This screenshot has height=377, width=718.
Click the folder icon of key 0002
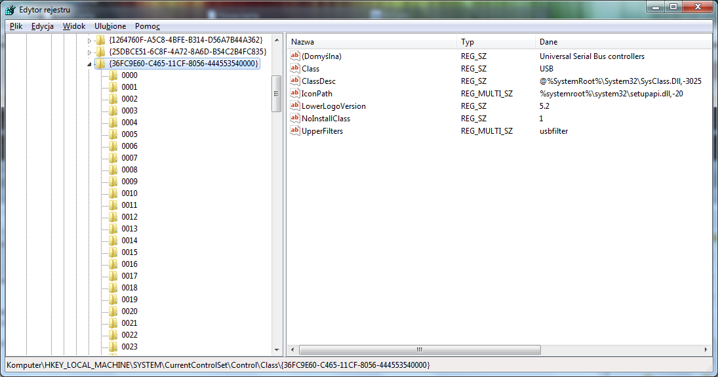coord(113,99)
